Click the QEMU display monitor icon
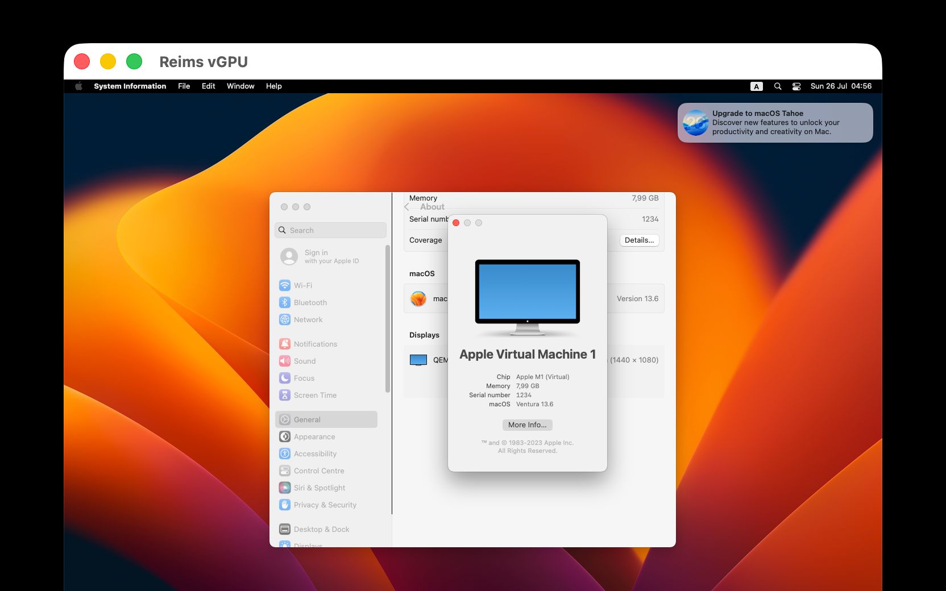The width and height of the screenshot is (946, 591). click(418, 360)
